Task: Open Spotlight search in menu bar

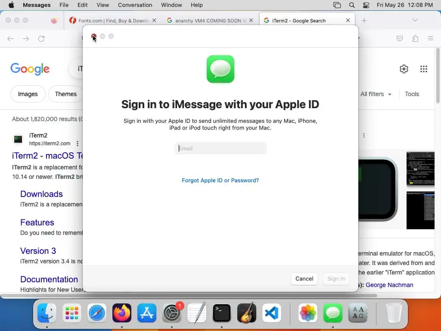Action: click(x=351, y=5)
